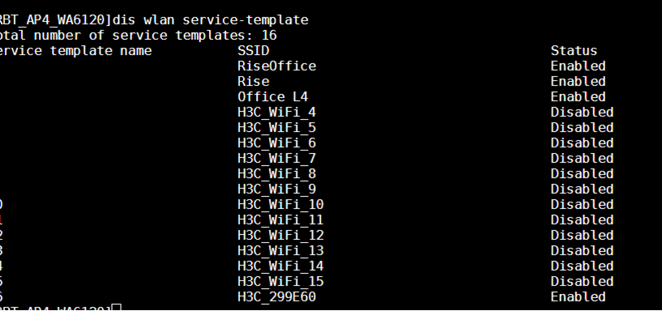The height and width of the screenshot is (311, 662).
Task: Click total number of service templates line
Action: (x=139, y=35)
